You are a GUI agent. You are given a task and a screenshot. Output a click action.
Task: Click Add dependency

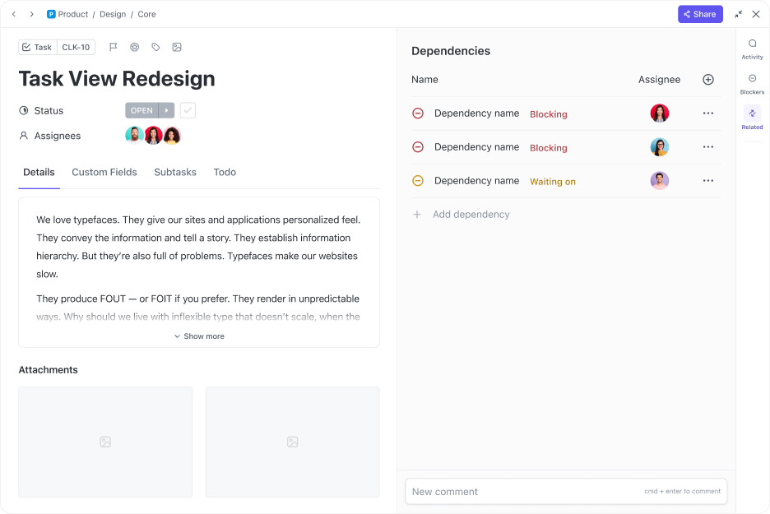[471, 214]
